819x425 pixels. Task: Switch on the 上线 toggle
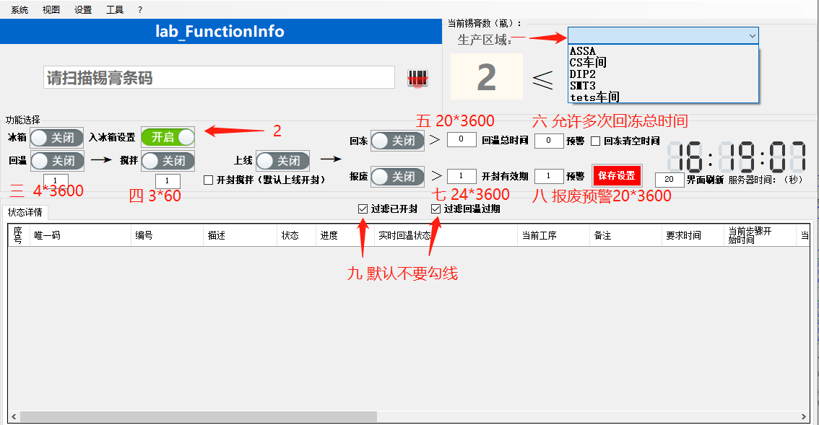click(x=282, y=161)
